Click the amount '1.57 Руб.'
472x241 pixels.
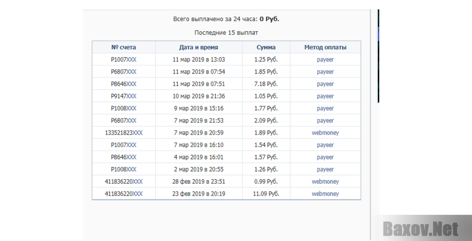[266, 157]
